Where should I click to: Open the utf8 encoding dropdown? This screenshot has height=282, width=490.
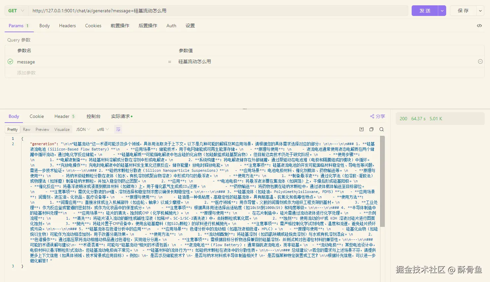pos(102,129)
